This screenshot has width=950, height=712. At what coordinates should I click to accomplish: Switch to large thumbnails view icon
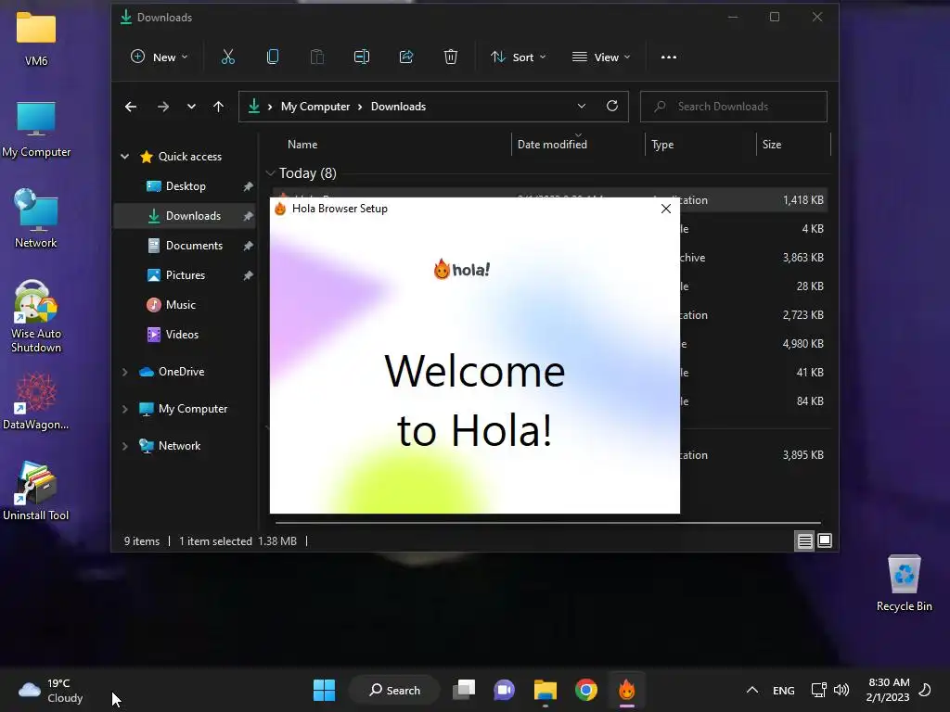[x=825, y=540]
